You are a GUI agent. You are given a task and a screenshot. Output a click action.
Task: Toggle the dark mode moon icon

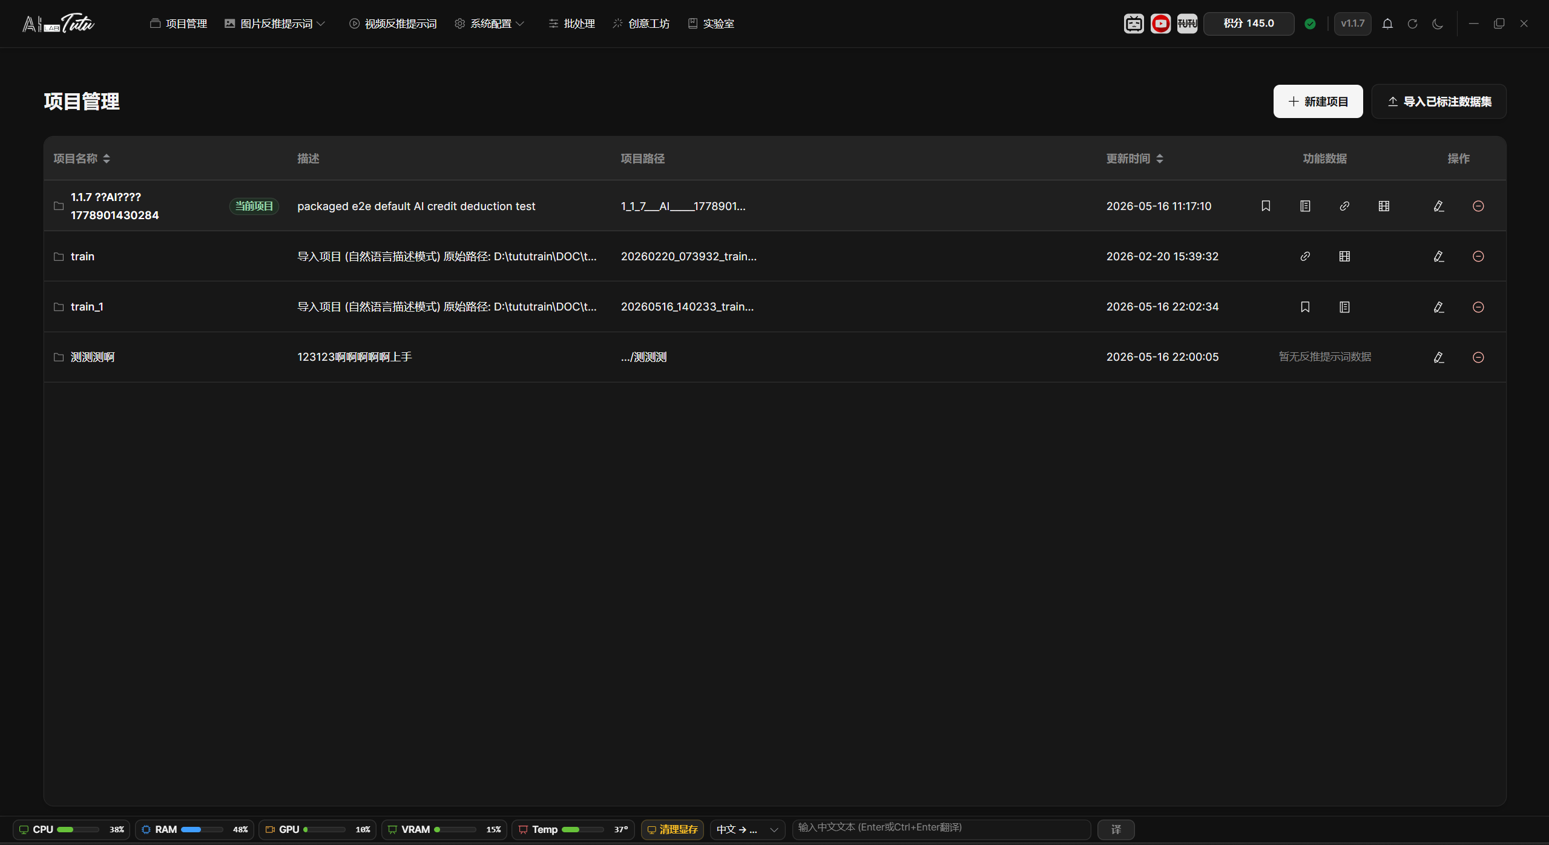tap(1438, 24)
